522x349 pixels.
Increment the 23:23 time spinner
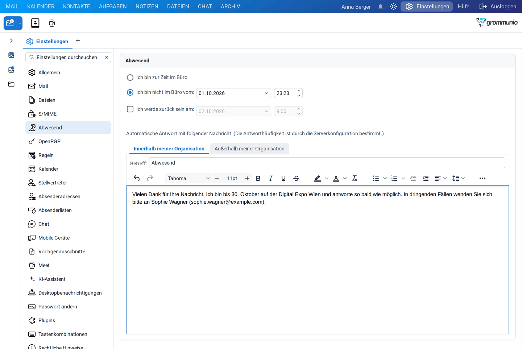point(299,91)
